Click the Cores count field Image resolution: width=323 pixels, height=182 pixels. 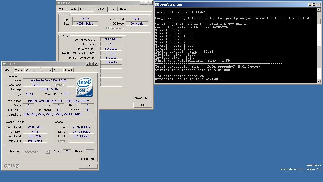[67, 151]
